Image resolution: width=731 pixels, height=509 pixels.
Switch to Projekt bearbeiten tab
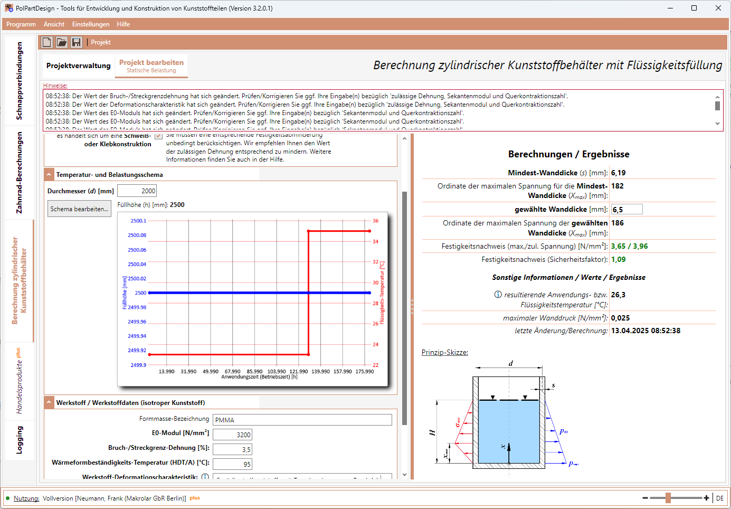point(151,66)
